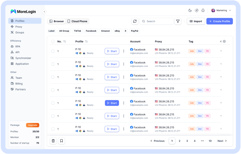Open table column settings gear
The width and height of the screenshot is (241, 154).
224,41
